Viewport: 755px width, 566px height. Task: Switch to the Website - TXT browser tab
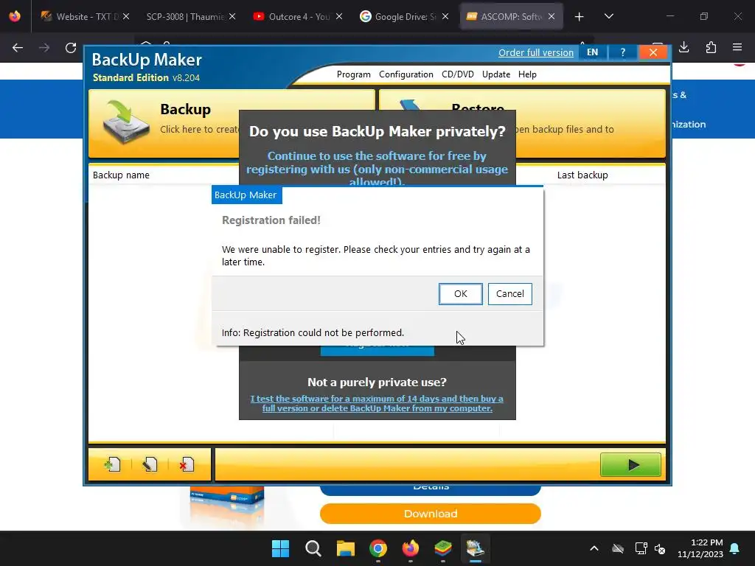[80, 16]
